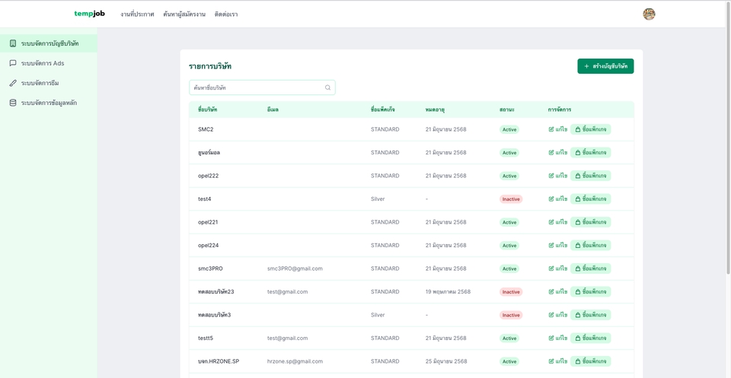Select ระบบจัดการธีม brush icon
The width and height of the screenshot is (731, 378).
(13, 83)
